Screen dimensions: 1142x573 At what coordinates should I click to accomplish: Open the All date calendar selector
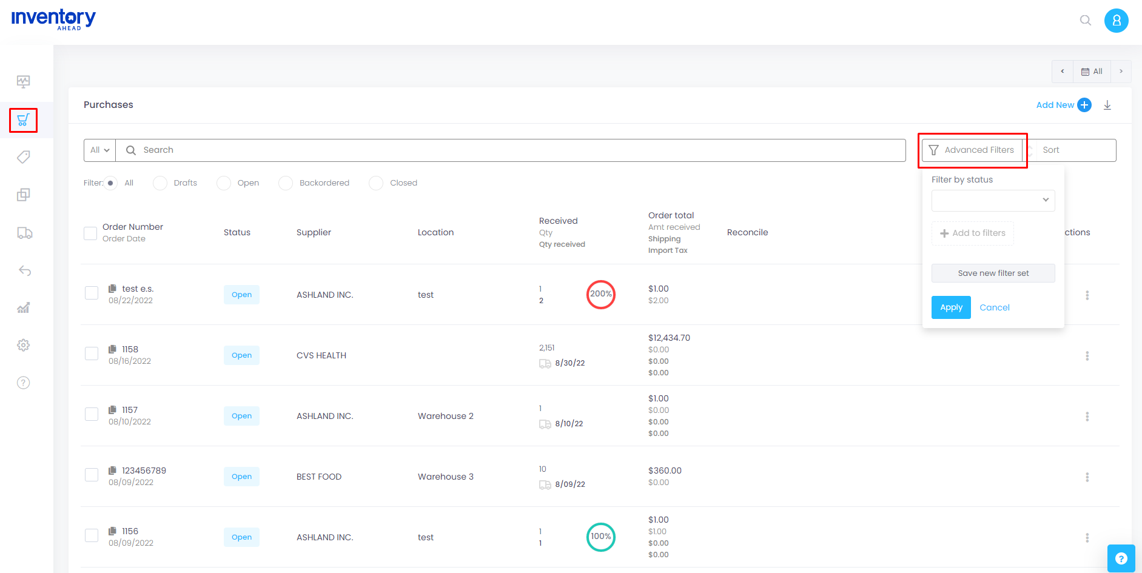coord(1092,72)
